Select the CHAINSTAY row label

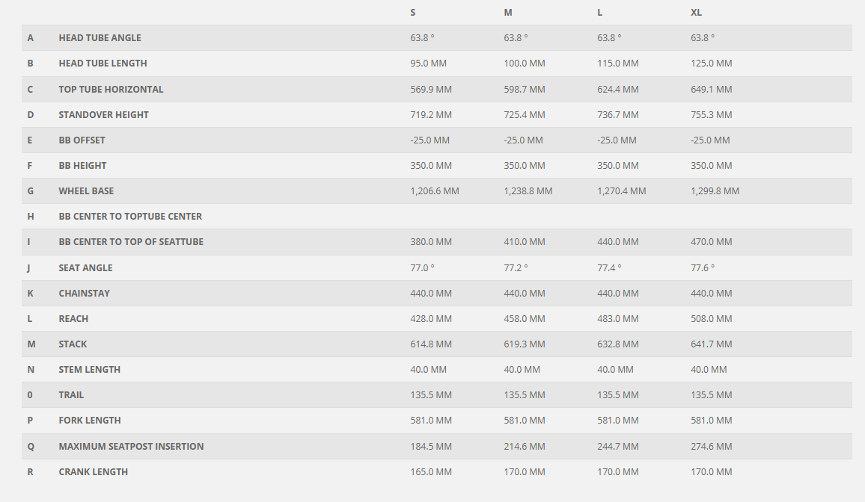84,294
